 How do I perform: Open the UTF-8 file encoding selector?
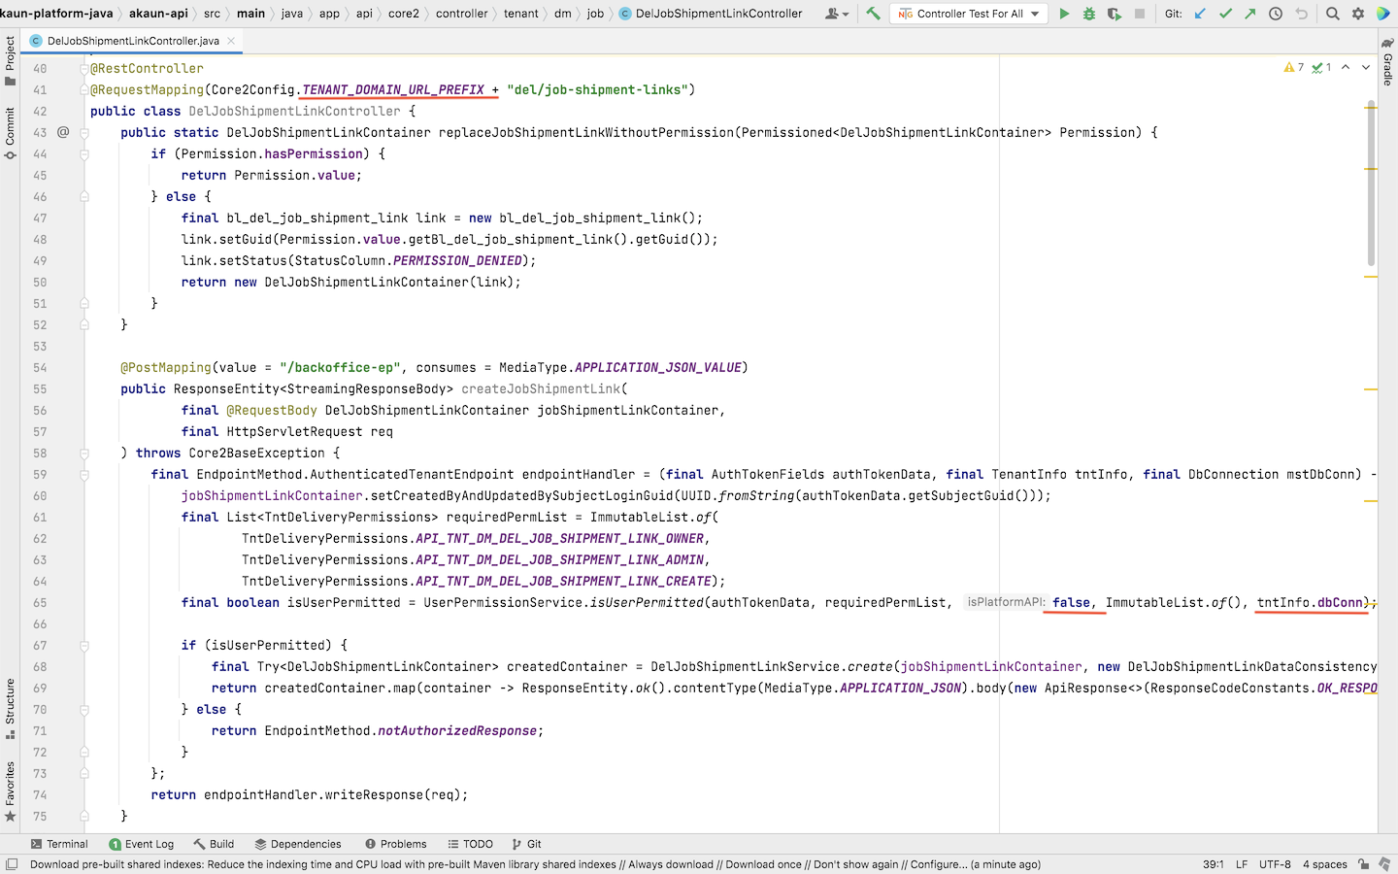pos(1274,864)
